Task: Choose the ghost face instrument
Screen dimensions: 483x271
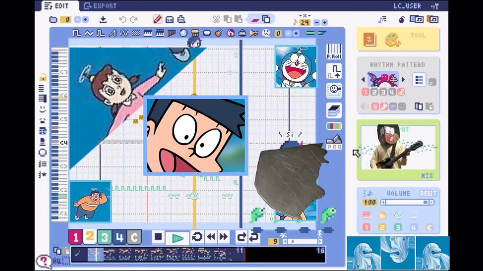Action: tap(266, 33)
